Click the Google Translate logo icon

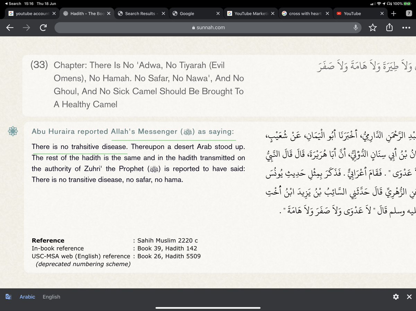8,297
